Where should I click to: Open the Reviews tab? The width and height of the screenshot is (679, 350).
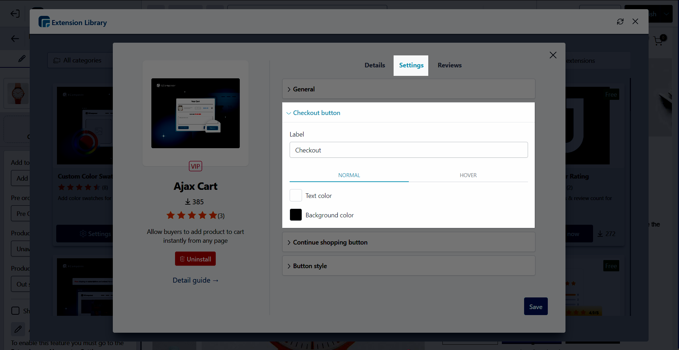tap(449, 65)
